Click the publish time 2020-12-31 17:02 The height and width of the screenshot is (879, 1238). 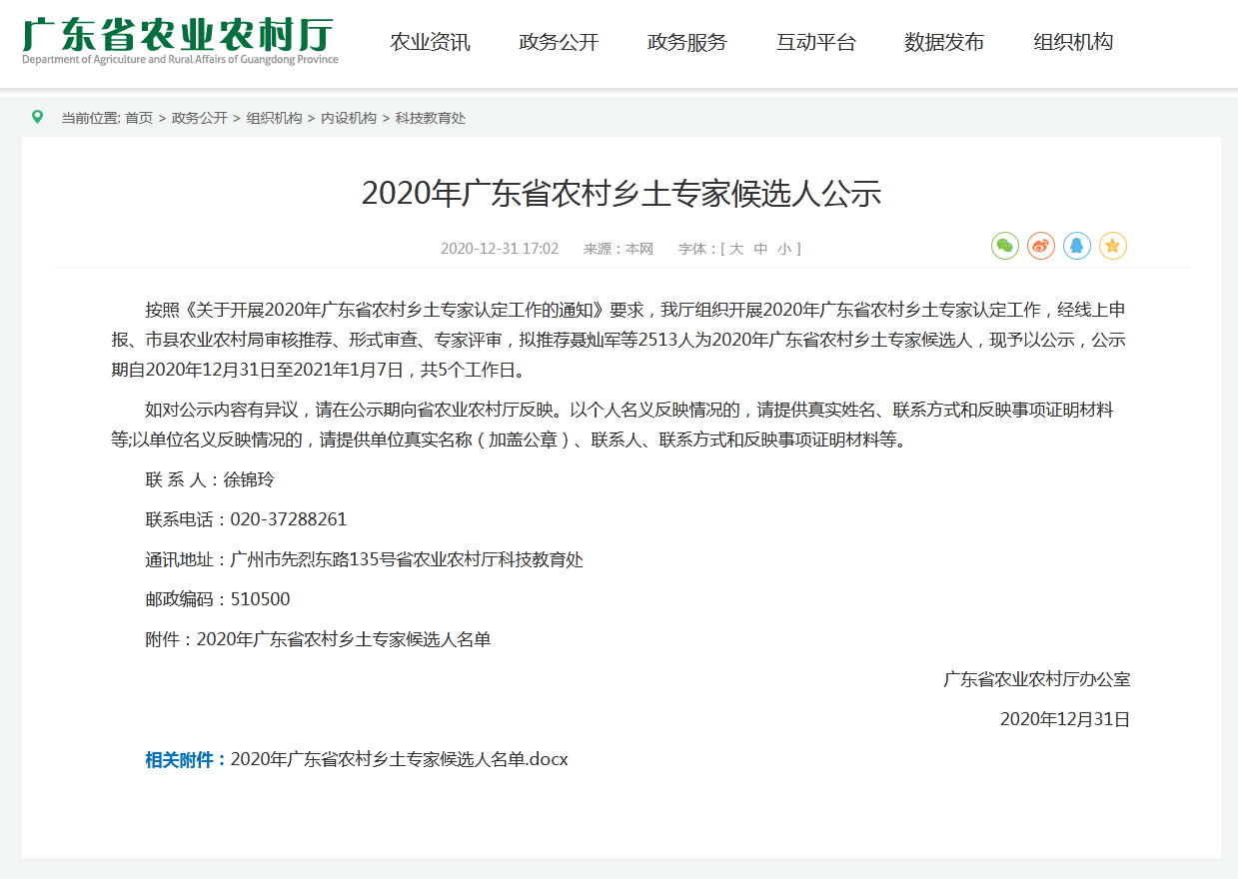[500, 249]
